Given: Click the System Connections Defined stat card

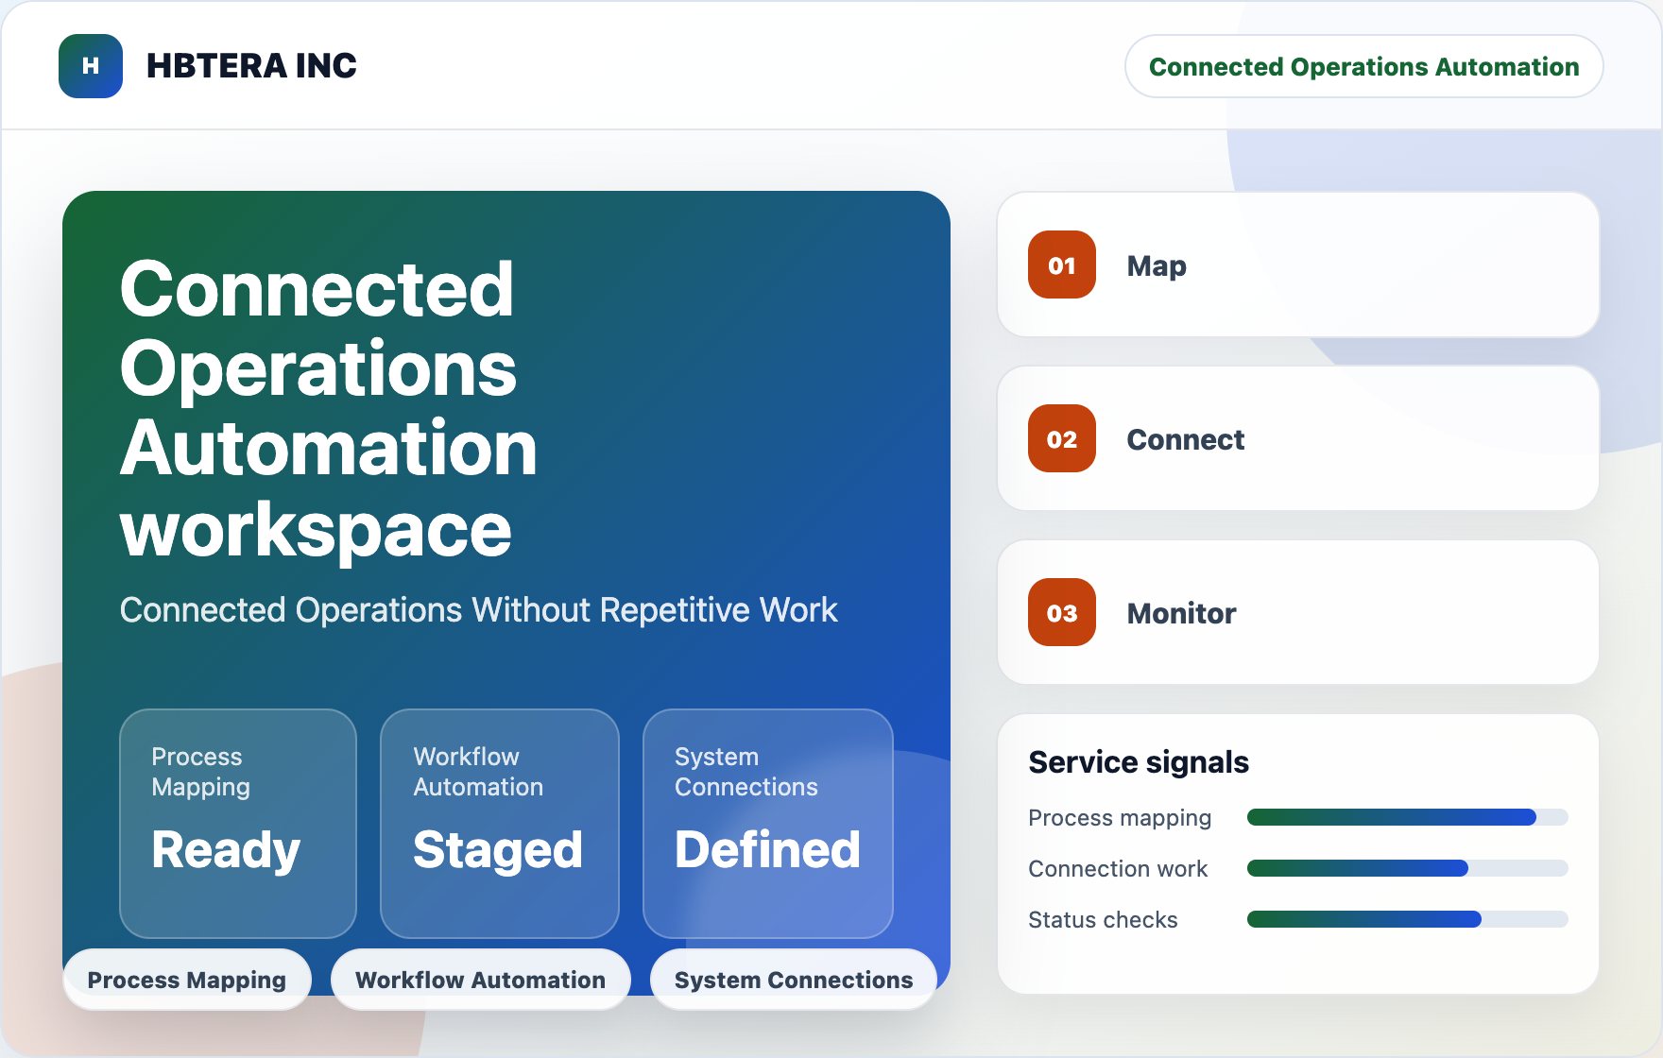Looking at the screenshot, I should point(768,824).
